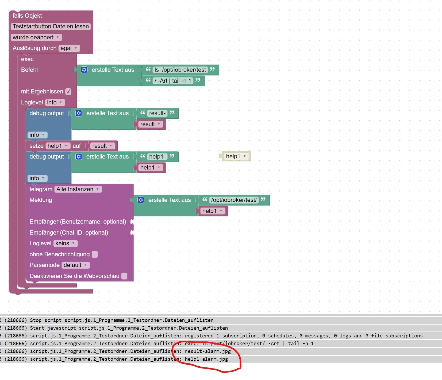Open gear settings on the "help1-" text-join block
The height and width of the screenshot is (380, 442).
click(x=79, y=157)
